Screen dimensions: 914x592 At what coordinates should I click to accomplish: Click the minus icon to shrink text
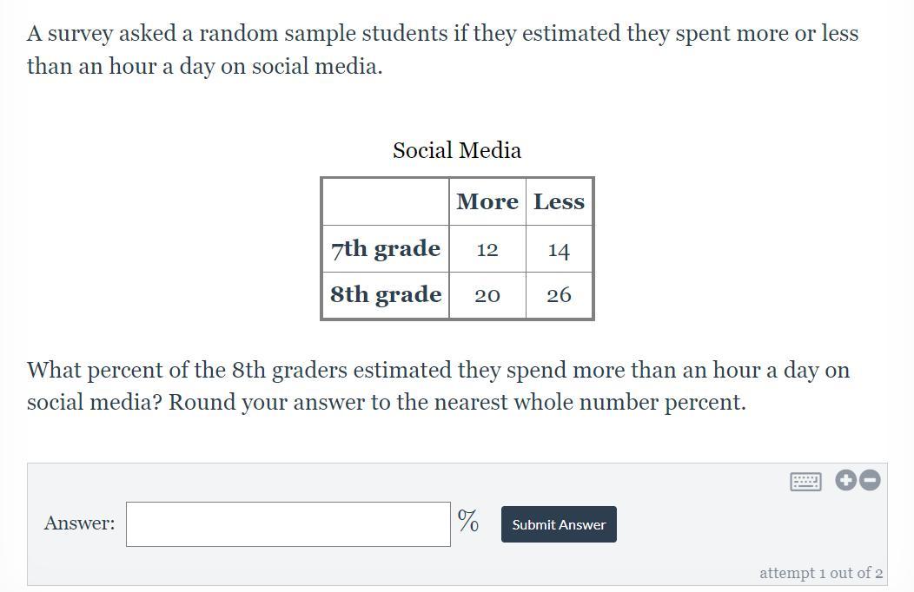[870, 480]
